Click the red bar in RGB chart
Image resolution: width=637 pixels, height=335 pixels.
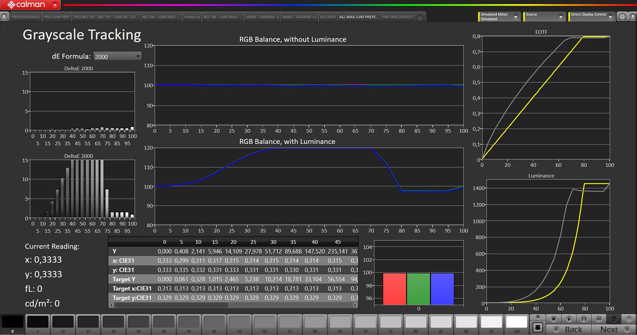click(x=394, y=289)
